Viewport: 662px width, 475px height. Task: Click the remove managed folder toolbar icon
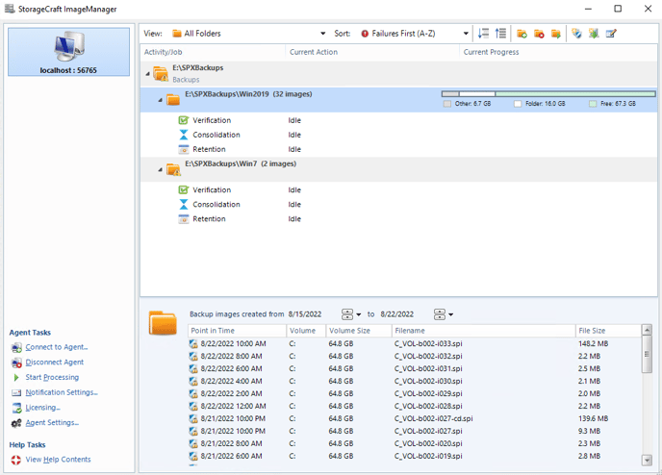click(539, 34)
